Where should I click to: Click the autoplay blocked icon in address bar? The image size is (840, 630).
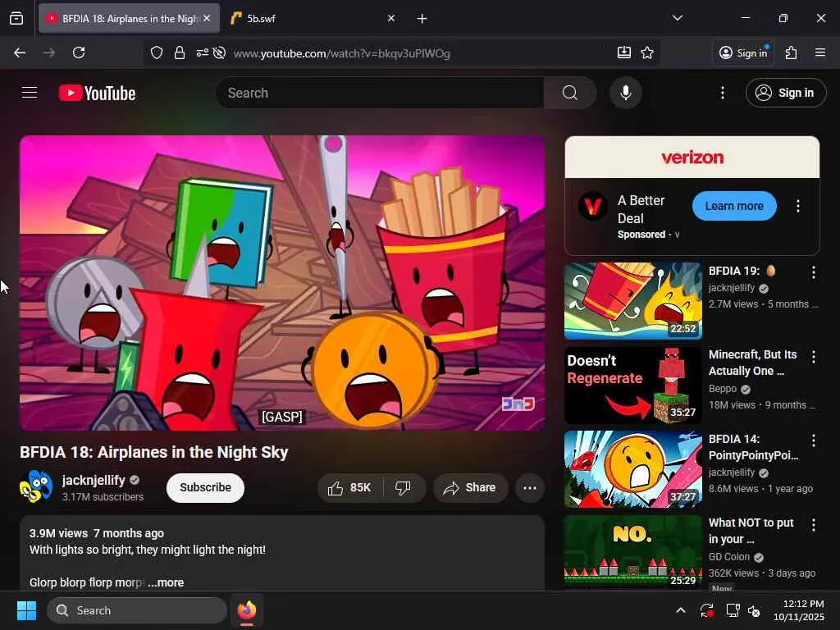click(218, 52)
